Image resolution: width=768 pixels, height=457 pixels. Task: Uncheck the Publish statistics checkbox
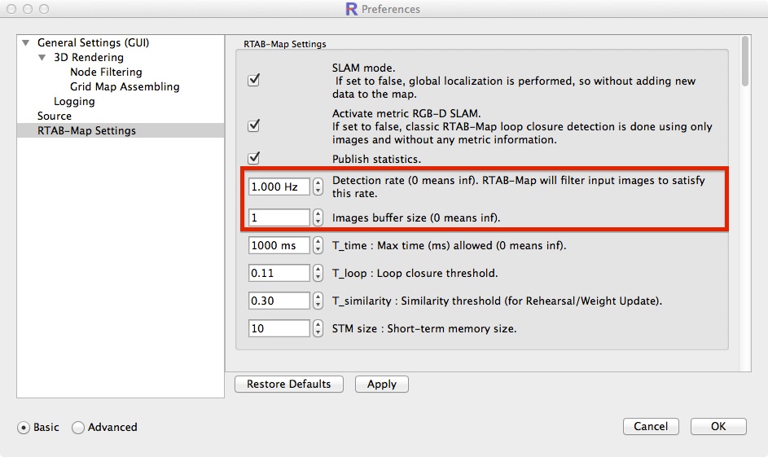click(x=253, y=158)
